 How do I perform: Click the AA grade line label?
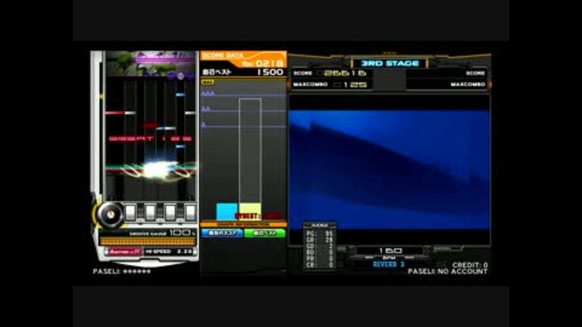coord(206,109)
